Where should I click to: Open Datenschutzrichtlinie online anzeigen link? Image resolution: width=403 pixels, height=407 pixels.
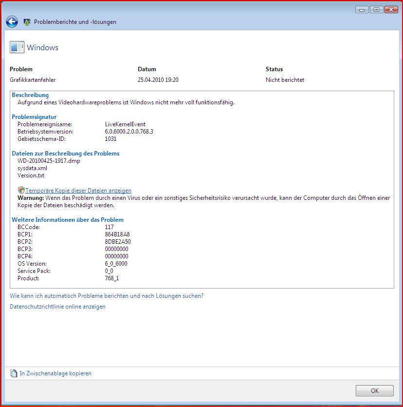coord(57,307)
